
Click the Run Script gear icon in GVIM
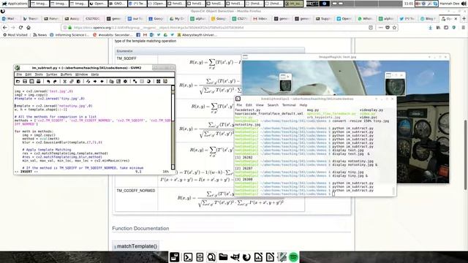click(x=125, y=81)
